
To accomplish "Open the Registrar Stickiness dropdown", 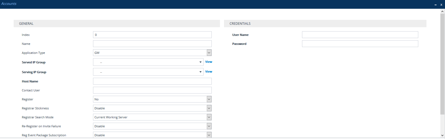I will 209,108.
